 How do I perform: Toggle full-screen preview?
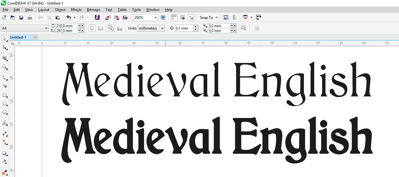(163, 18)
